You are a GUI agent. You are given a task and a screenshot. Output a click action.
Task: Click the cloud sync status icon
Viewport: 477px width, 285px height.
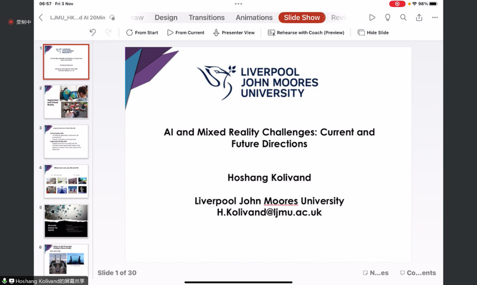[112, 18]
